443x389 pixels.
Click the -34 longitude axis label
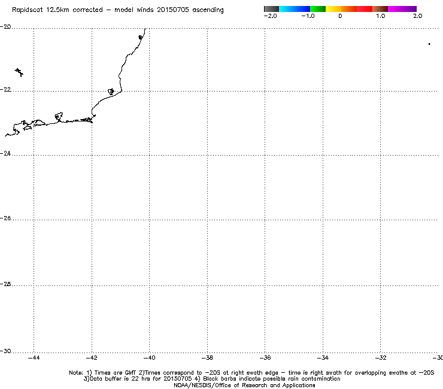(323, 358)
